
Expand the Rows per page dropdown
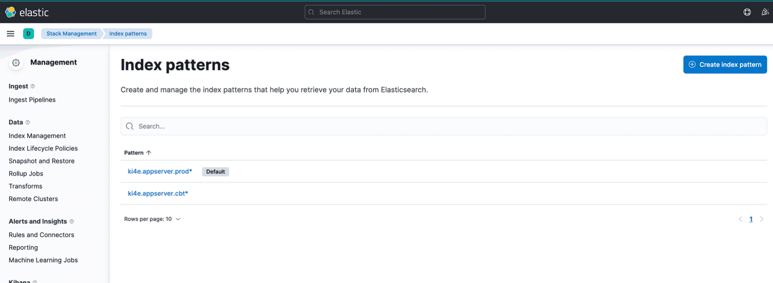coord(152,219)
